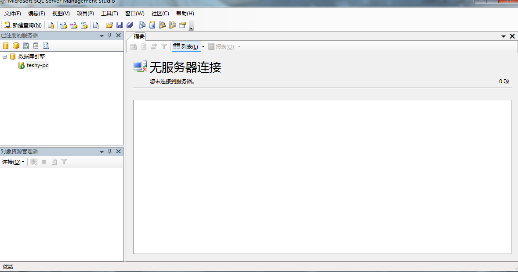The height and width of the screenshot is (272, 518).
Task: Open the main toolbar options dropdown
Action: 191,26
